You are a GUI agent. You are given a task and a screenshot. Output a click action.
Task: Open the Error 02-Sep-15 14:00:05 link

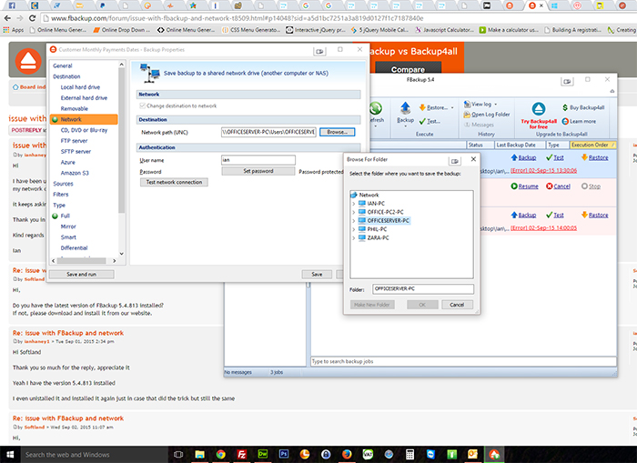pos(543,228)
